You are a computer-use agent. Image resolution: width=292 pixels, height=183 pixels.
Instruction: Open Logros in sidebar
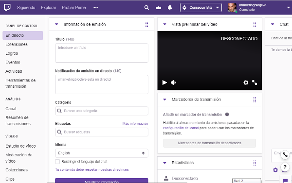coord(12,53)
